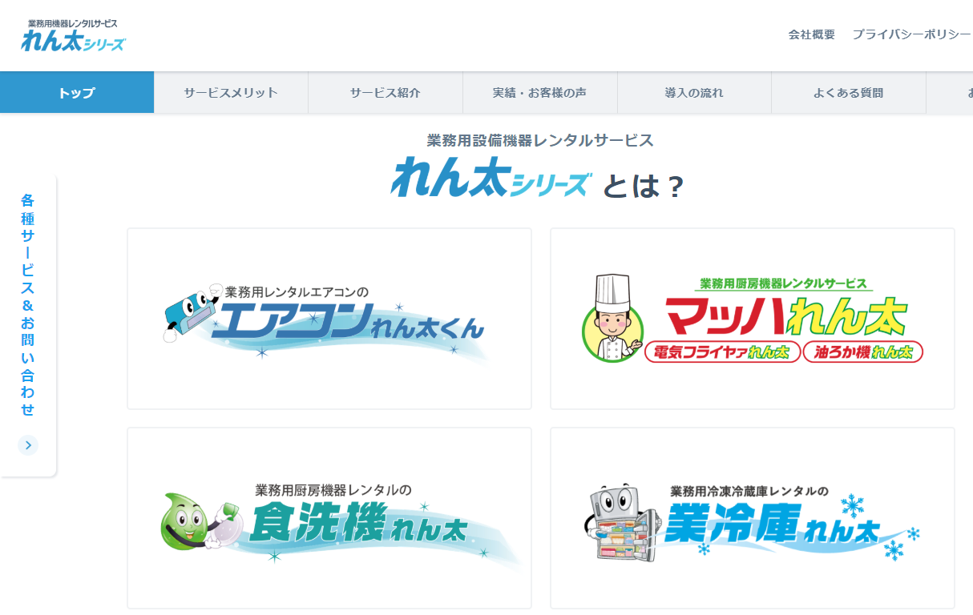
Task: Open the エアコンれん太くん service card
Action: pos(329,319)
